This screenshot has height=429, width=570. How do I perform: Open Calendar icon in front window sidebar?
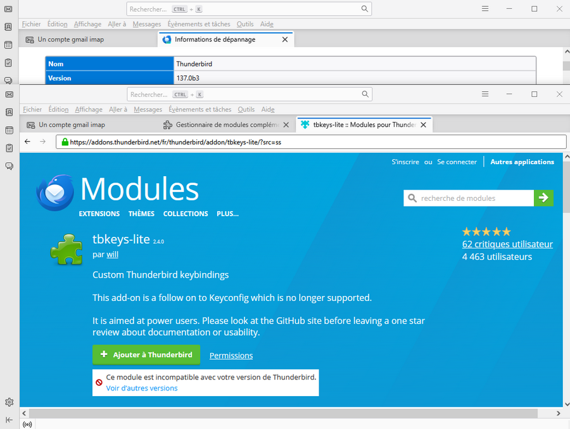pos(9,130)
